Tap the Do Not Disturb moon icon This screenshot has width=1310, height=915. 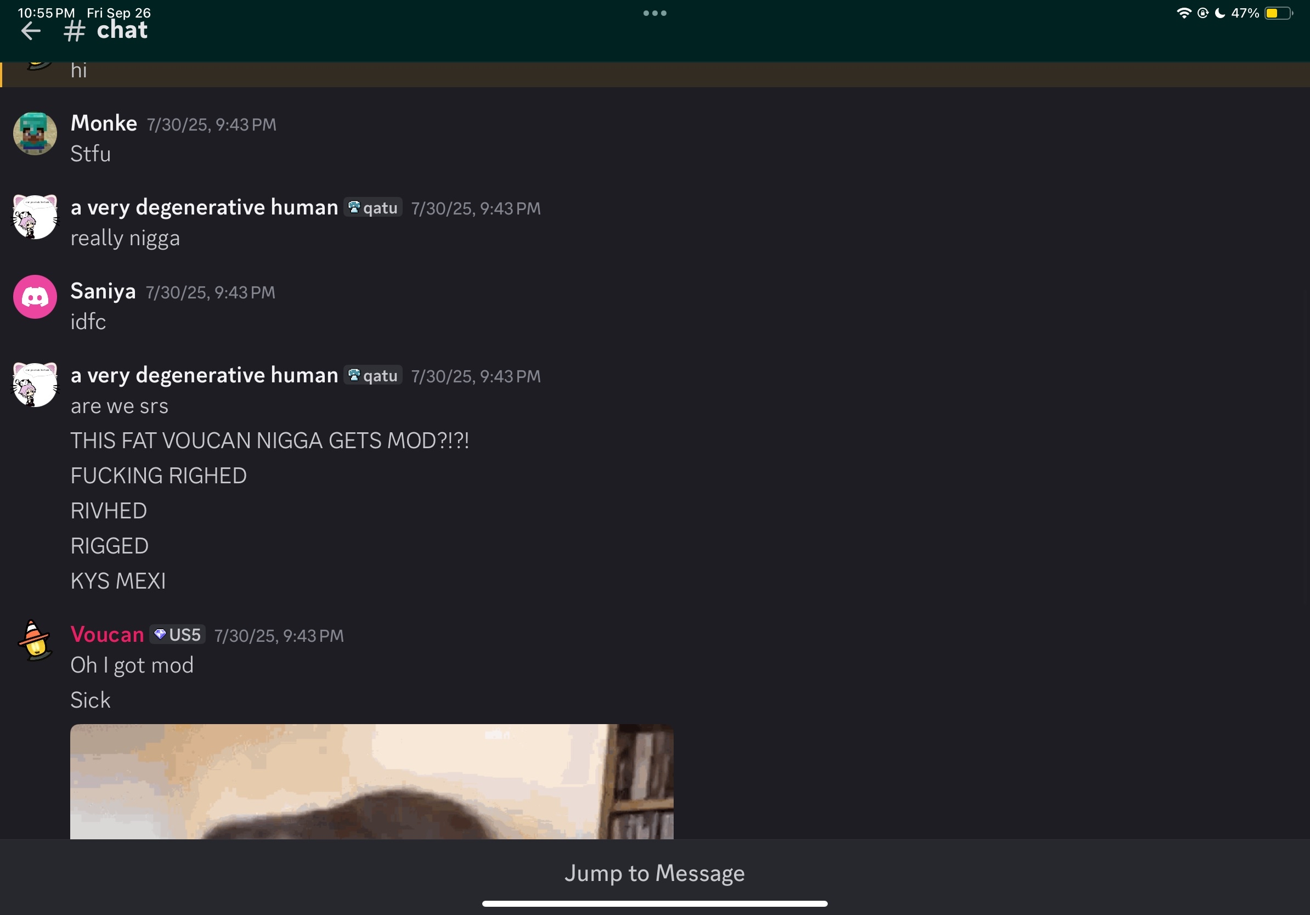1220,13
